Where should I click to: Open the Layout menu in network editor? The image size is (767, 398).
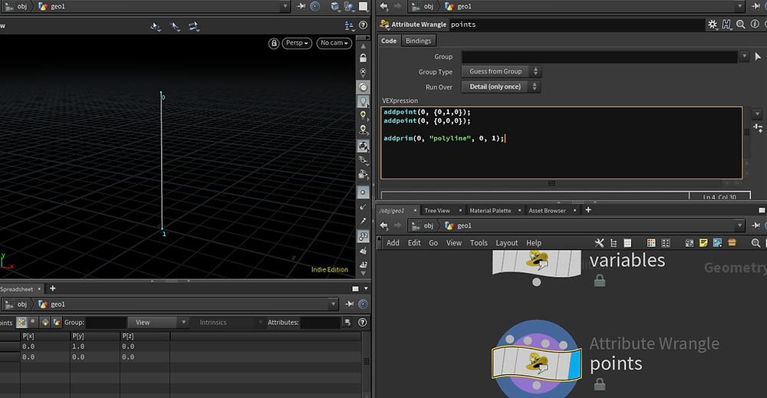tap(506, 243)
